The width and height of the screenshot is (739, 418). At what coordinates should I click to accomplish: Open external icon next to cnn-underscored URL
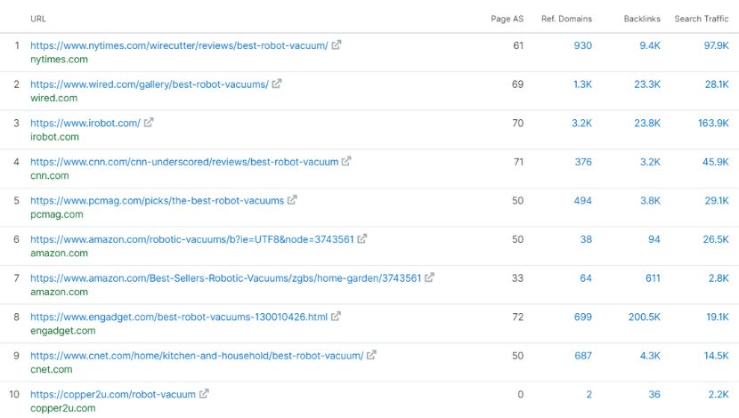[347, 162]
